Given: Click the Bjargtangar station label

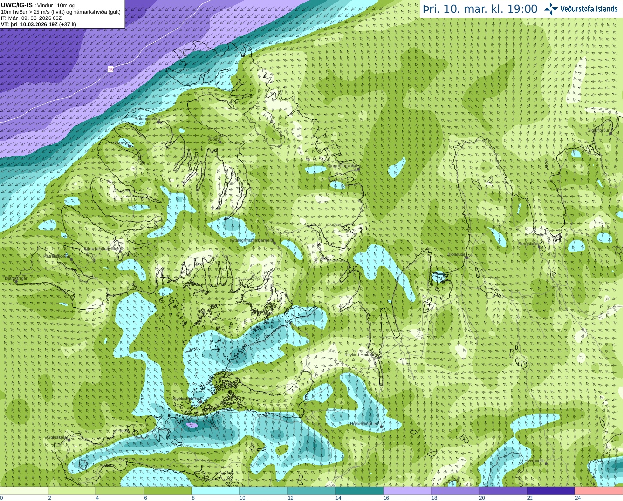Looking at the screenshot, I should [16, 278].
